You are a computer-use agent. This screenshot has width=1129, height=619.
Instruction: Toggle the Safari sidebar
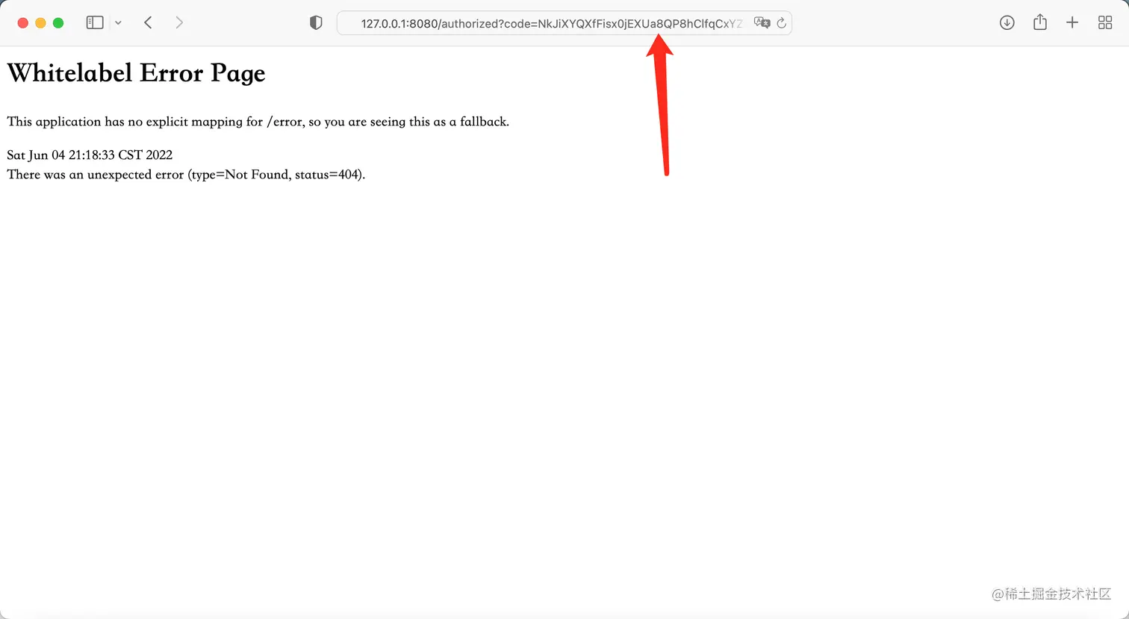pos(94,22)
